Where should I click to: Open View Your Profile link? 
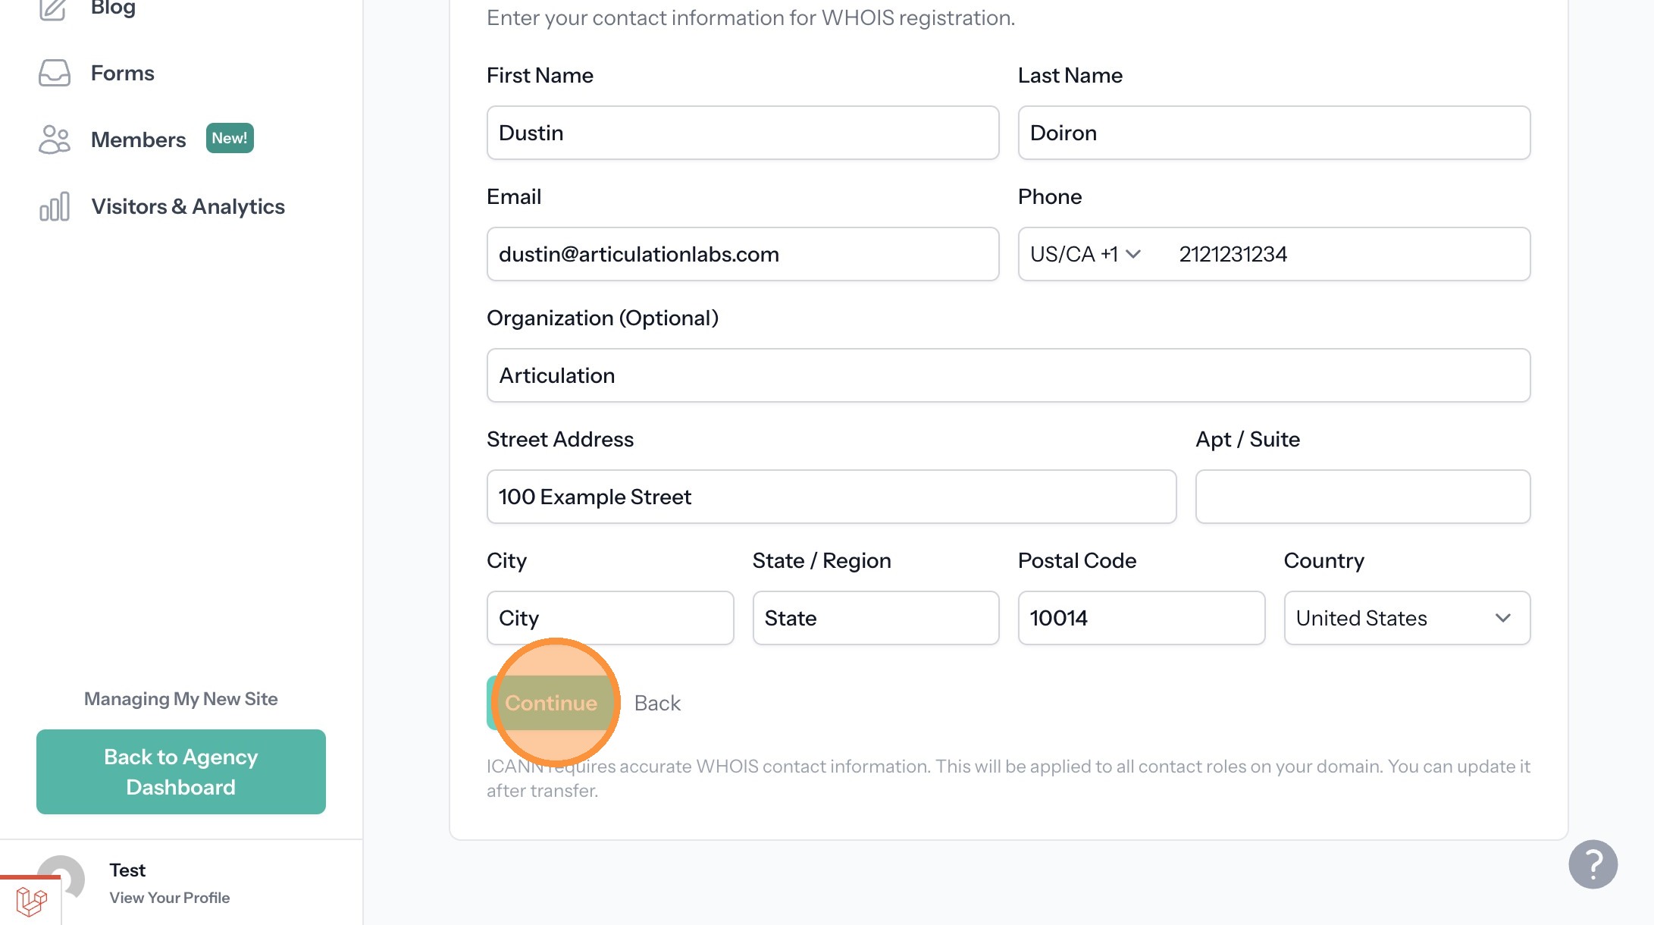click(x=169, y=898)
